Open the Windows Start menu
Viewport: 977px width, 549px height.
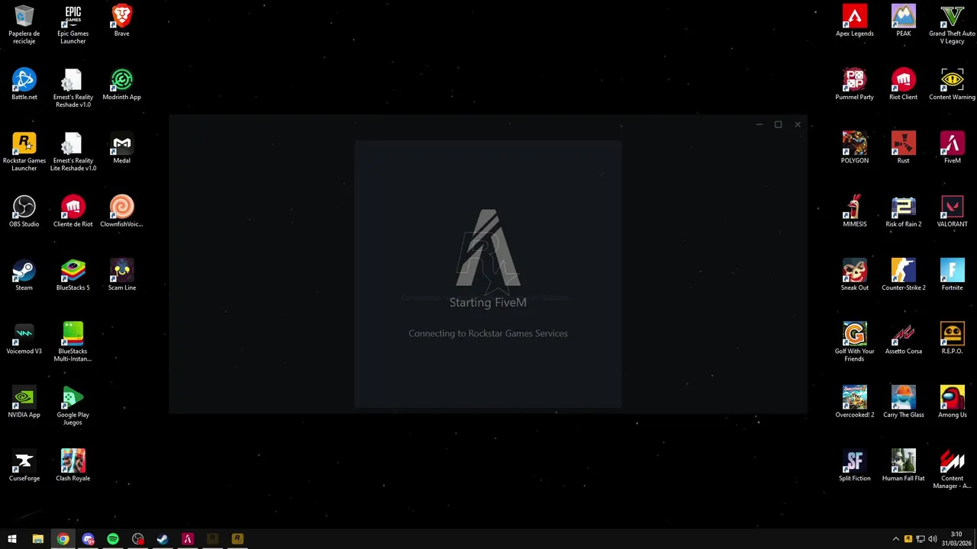(x=12, y=539)
